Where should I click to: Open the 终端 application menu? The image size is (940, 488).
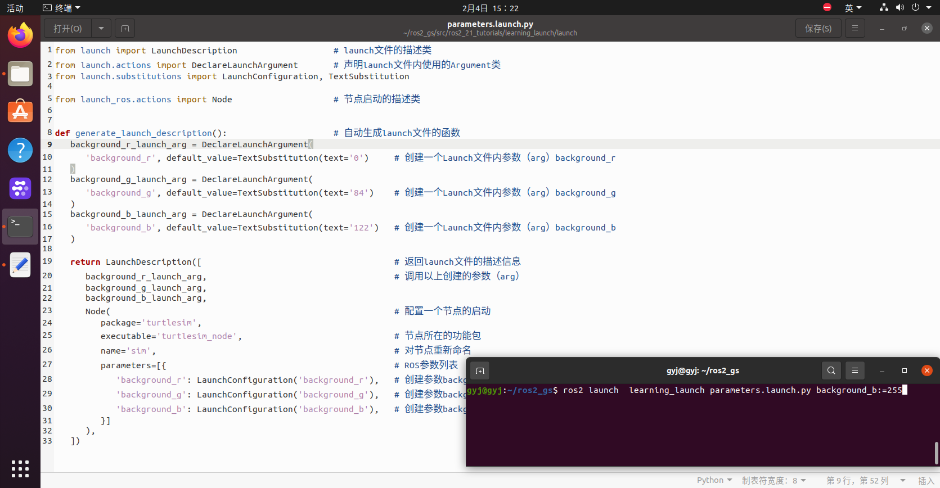[x=62, y=8]
